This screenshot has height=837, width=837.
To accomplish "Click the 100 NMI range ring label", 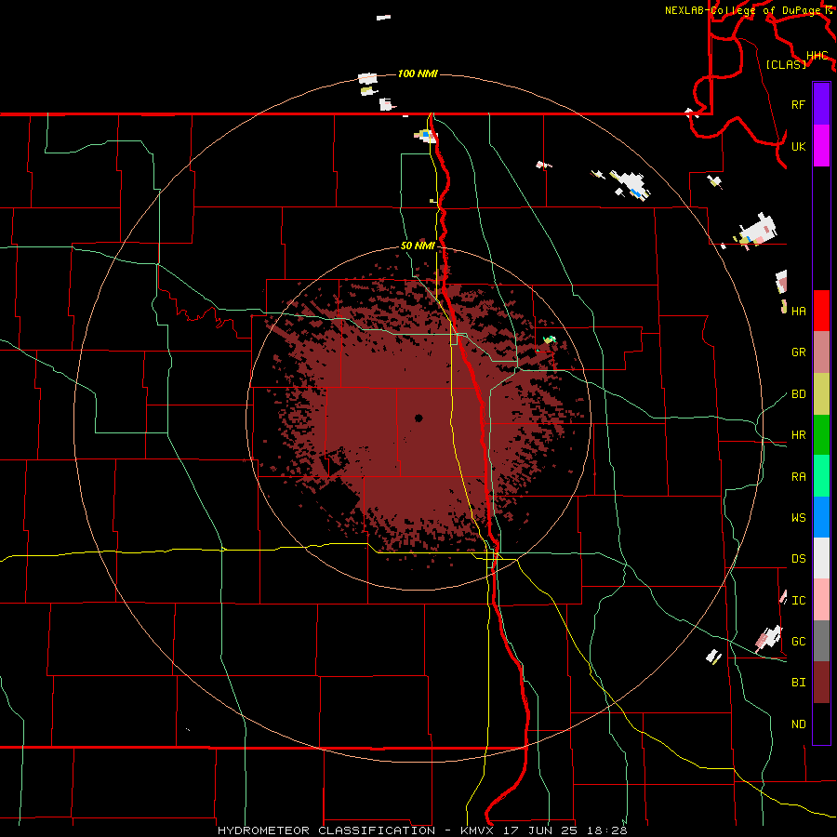I will tap(418, 73).
